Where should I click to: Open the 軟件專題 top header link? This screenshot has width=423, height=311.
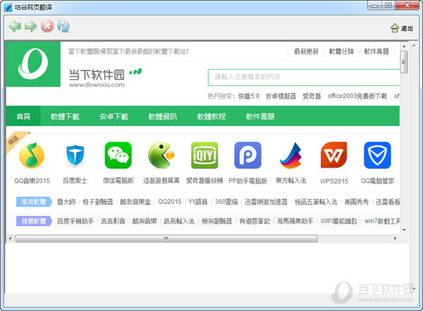click(x=376, y=51)
